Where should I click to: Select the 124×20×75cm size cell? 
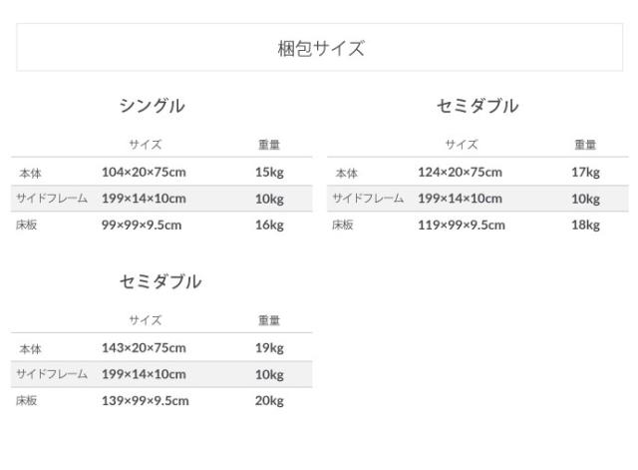460,173
